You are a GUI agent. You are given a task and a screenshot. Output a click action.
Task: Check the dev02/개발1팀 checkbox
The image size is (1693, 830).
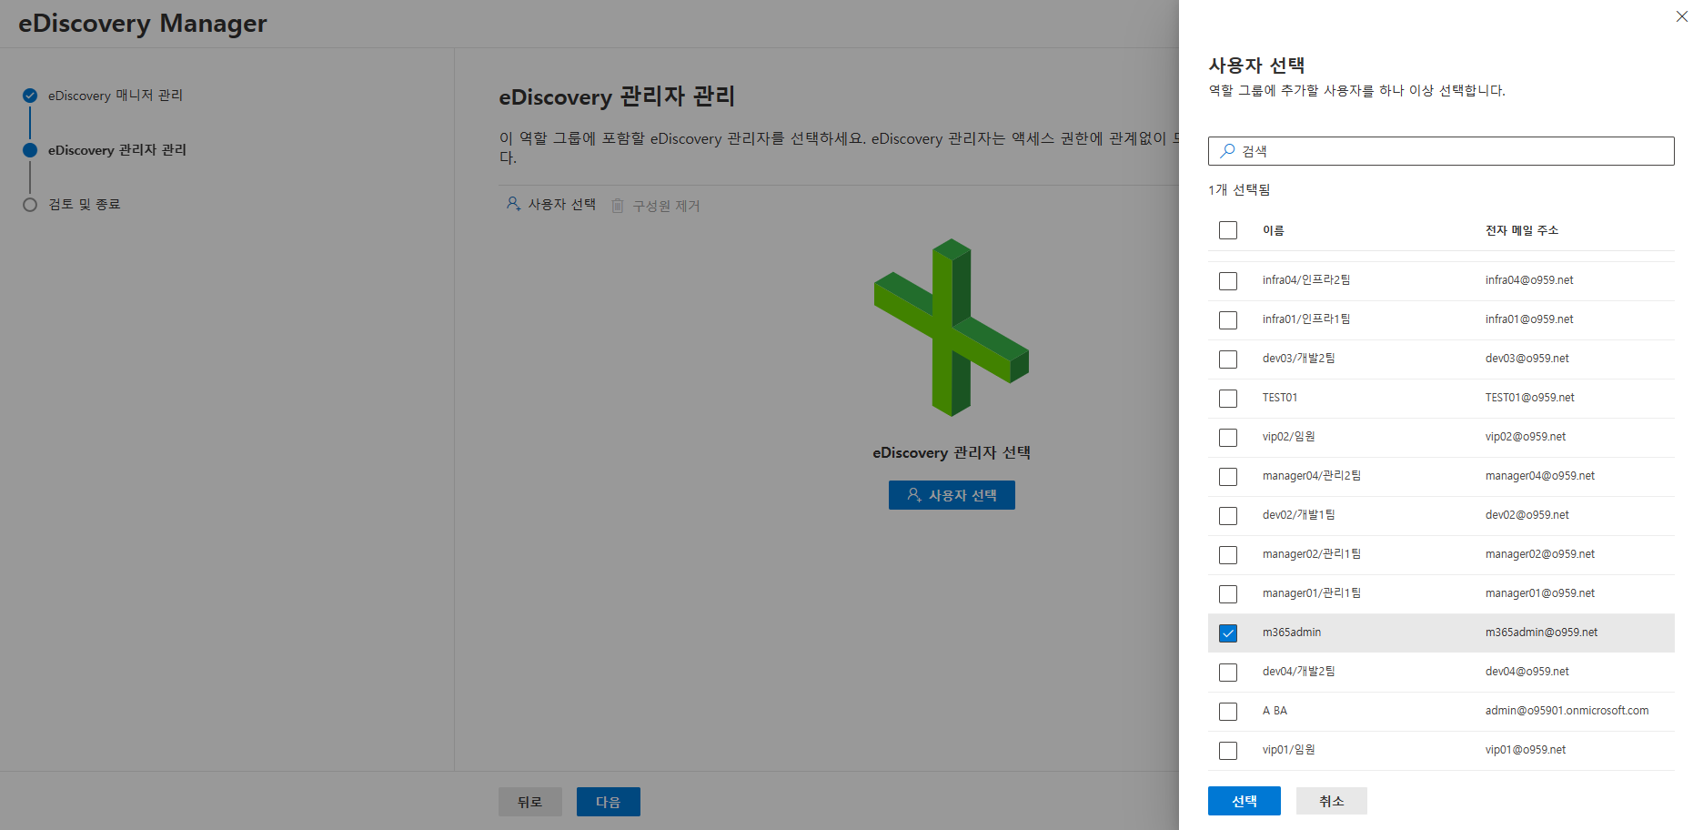click(x=1228, y=516)
